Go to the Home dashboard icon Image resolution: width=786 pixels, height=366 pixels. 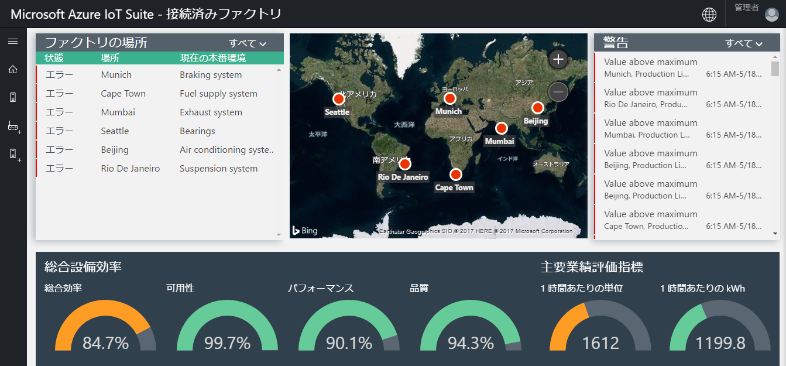[x=13, y=69]
